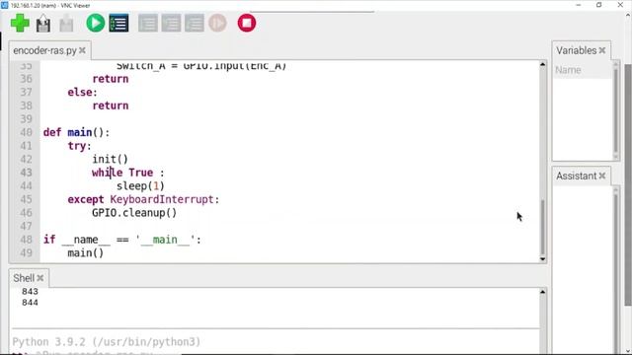The image size is (632, 355).
Task: Maximize or restore the VNC Viewer window
Action: [x=599, y=5]
